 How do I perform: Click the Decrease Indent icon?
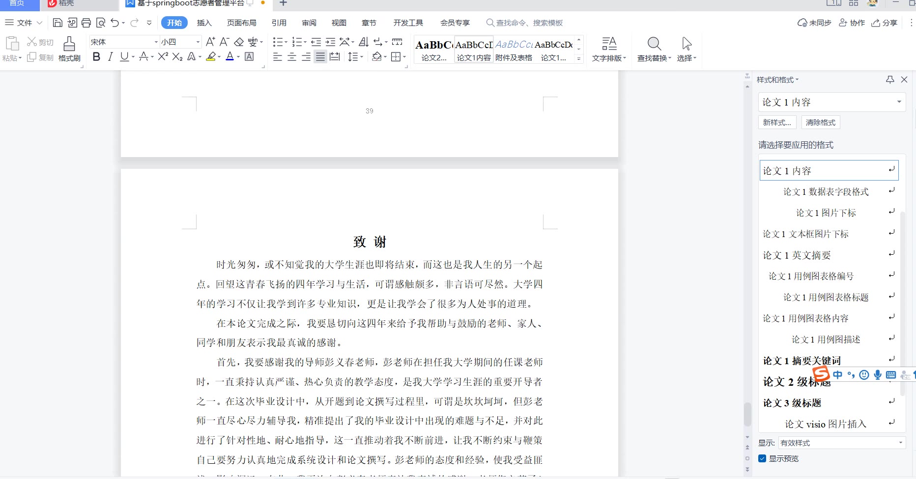(x=316, y=42)
